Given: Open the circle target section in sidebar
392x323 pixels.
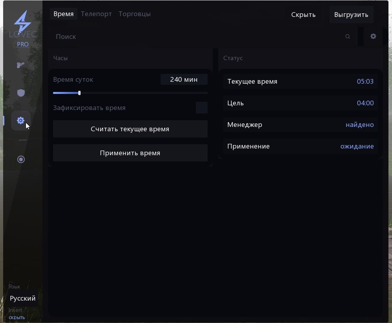Looking at the screenshot, I should pos(21,159).
